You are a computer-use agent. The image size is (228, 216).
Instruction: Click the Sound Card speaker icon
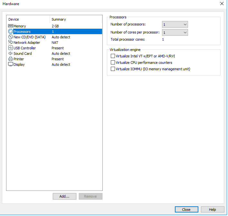point(11,54)
